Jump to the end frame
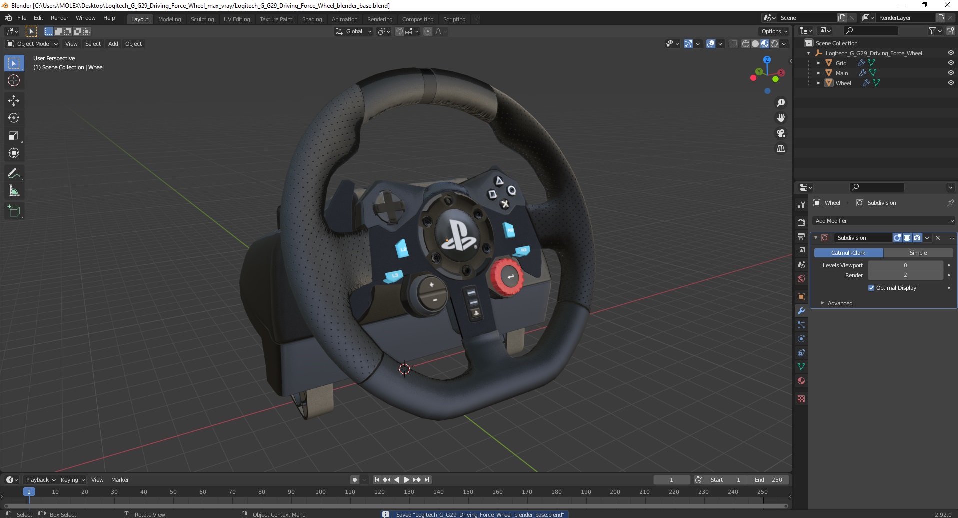The image size is (958, 518). (427, 480)
